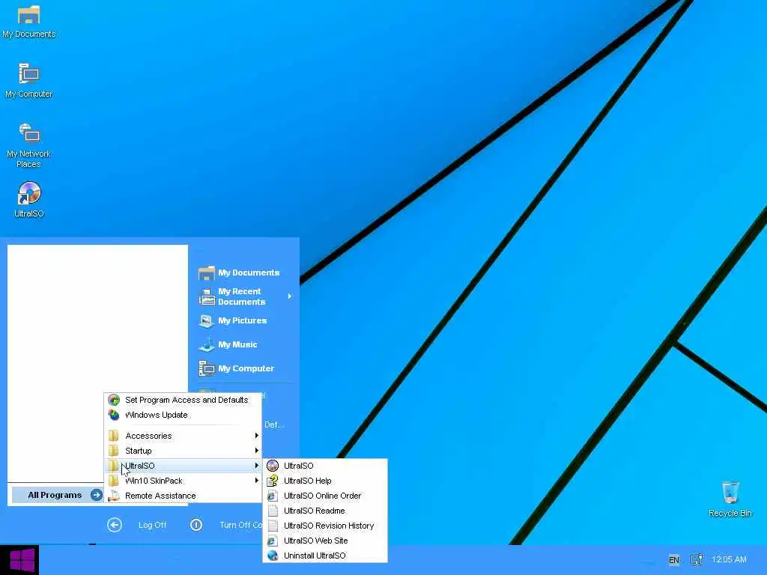Expand the Startup folder submenu arrow

click(x=256, y=451)
